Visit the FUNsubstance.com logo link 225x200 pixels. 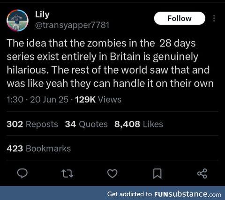[187, 194]
